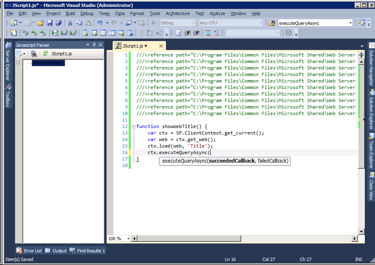The image size is (375, 265).
Task: Open the Find Results 1 tab
Action: [x=87, y=251]
